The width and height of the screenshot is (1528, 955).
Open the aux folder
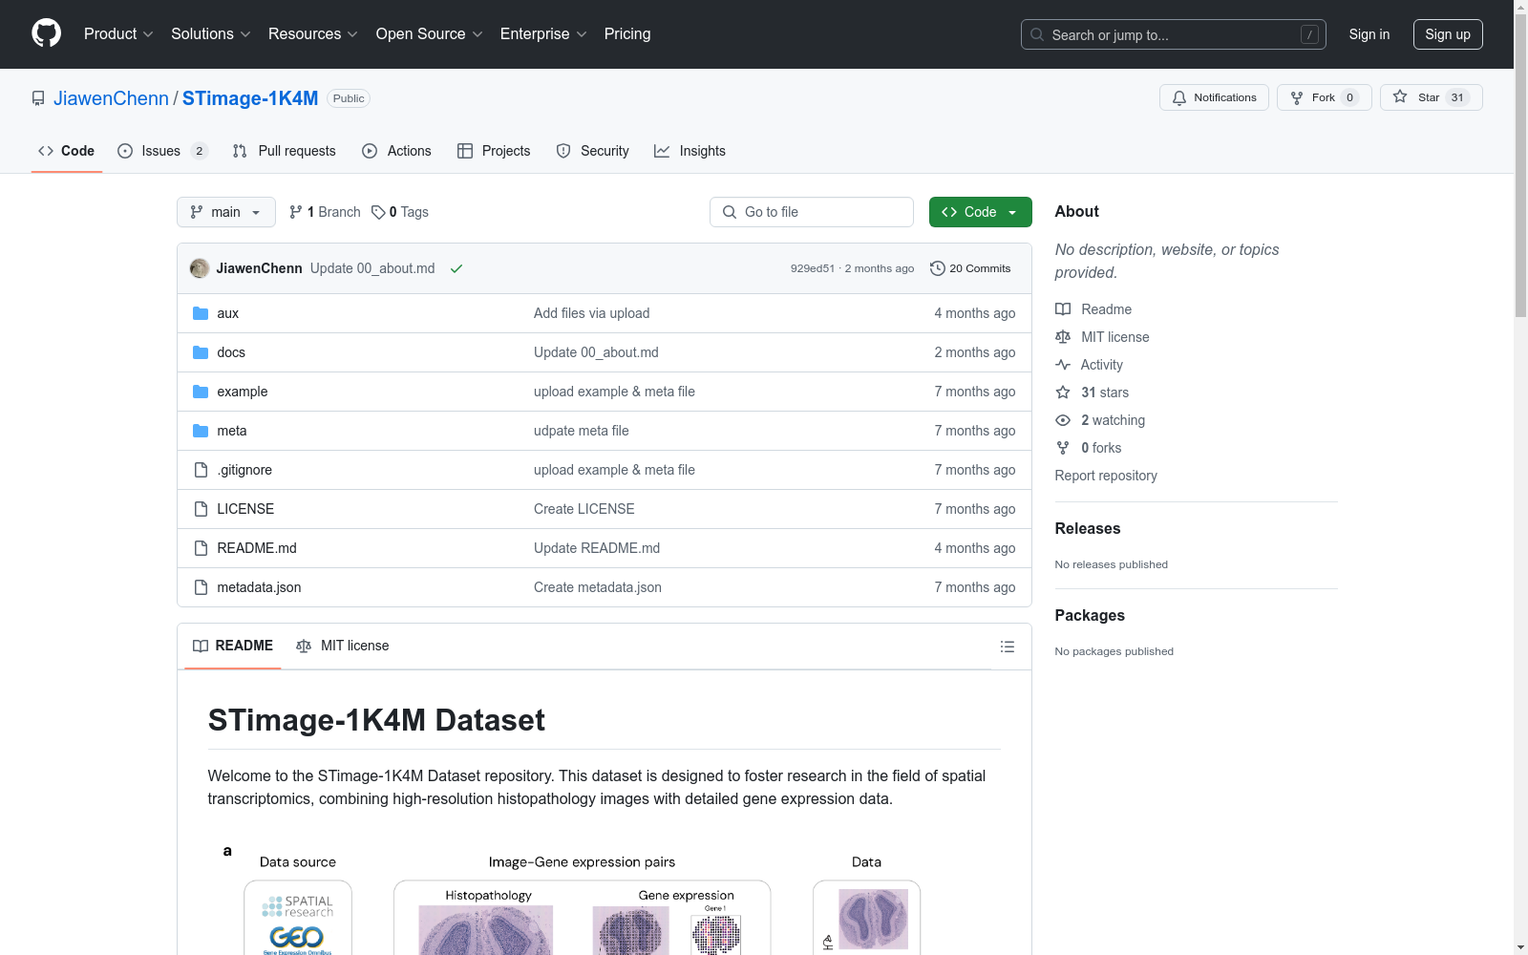(227, 313)
